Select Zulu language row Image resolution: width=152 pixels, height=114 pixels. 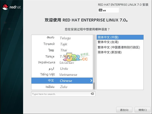tap(62, 87)
